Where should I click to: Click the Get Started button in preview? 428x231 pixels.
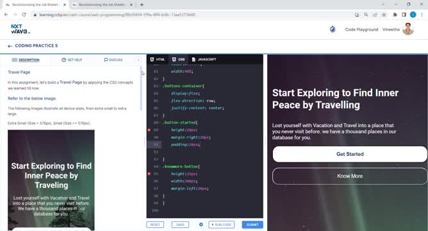[350, 154]
